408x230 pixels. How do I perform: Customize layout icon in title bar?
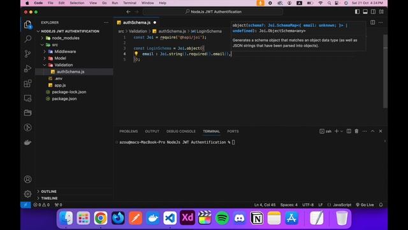point(381,11)
